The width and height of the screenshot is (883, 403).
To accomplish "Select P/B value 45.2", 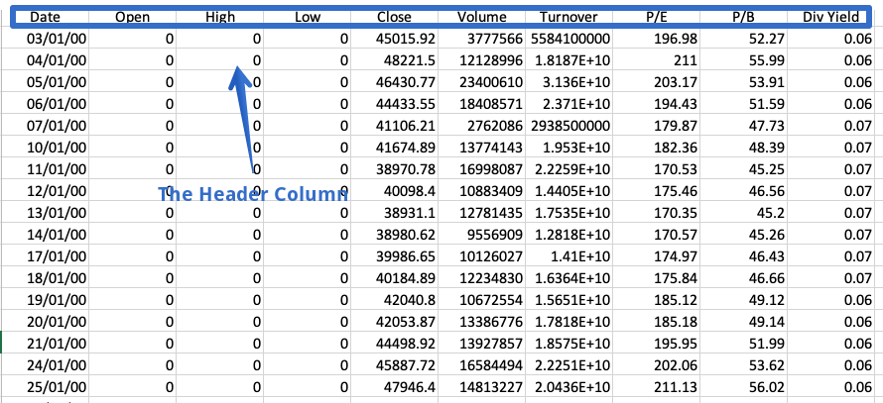I will 743,213.
